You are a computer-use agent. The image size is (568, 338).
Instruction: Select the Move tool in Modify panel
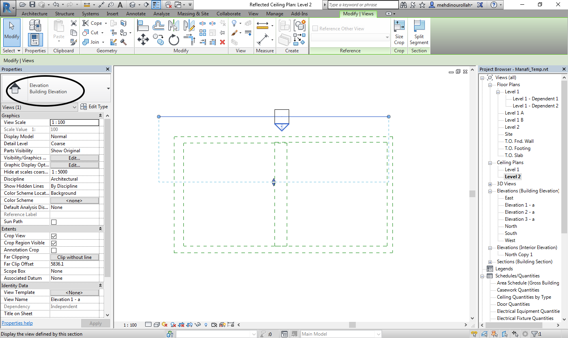tap(143, 40)
